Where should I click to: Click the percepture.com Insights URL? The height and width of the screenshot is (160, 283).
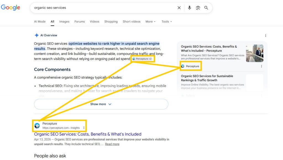[61, 128]
